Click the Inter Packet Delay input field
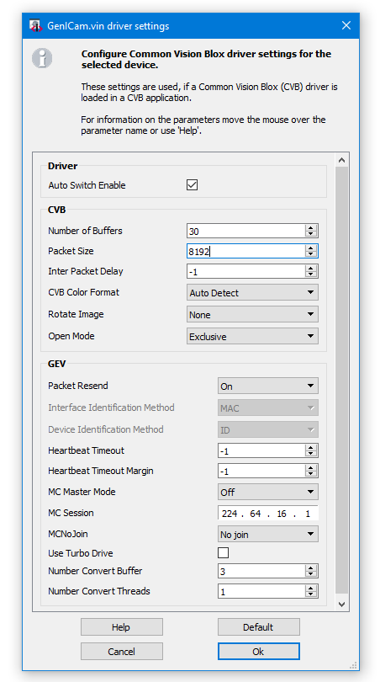Viewport: 380px width, 682px height. [245, 271]
